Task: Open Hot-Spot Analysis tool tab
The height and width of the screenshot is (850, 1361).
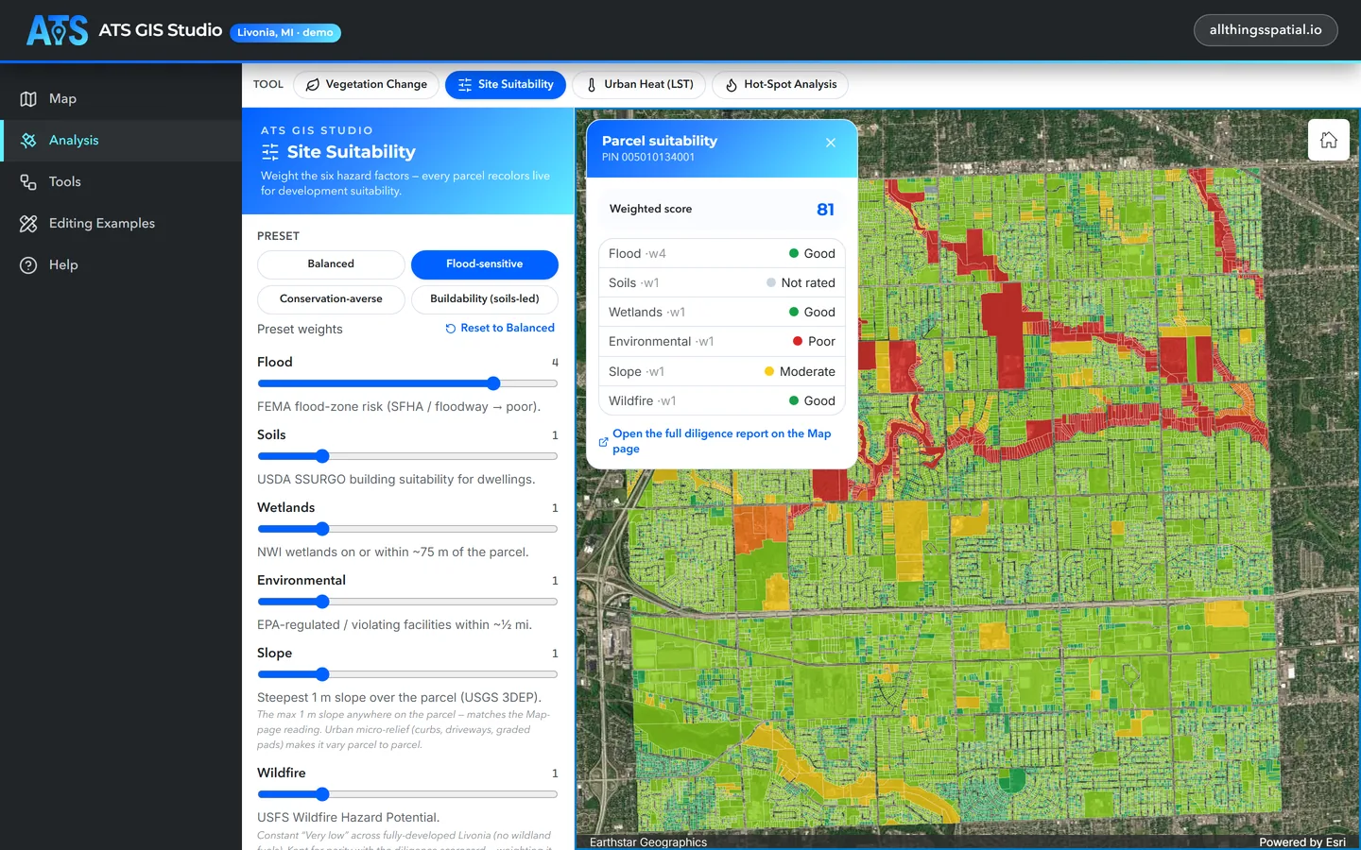Action: click(x=780, y=85)
